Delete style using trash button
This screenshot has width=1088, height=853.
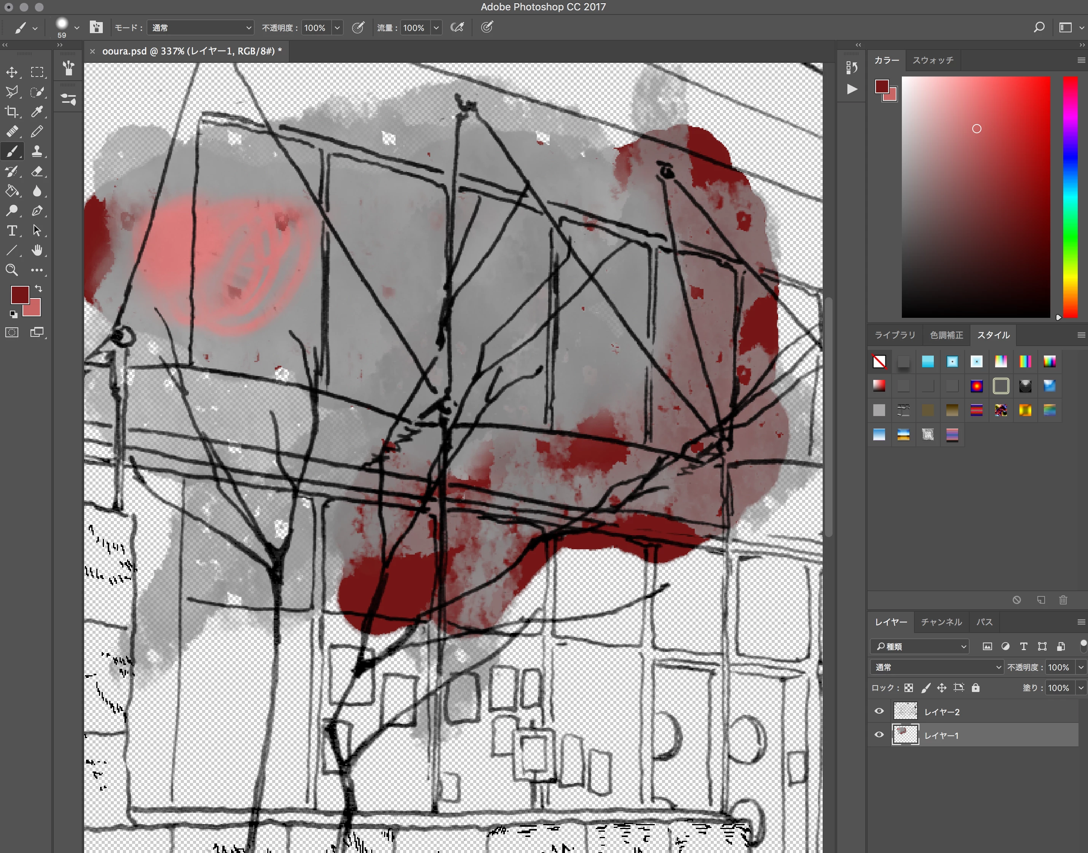point(1063,600)
